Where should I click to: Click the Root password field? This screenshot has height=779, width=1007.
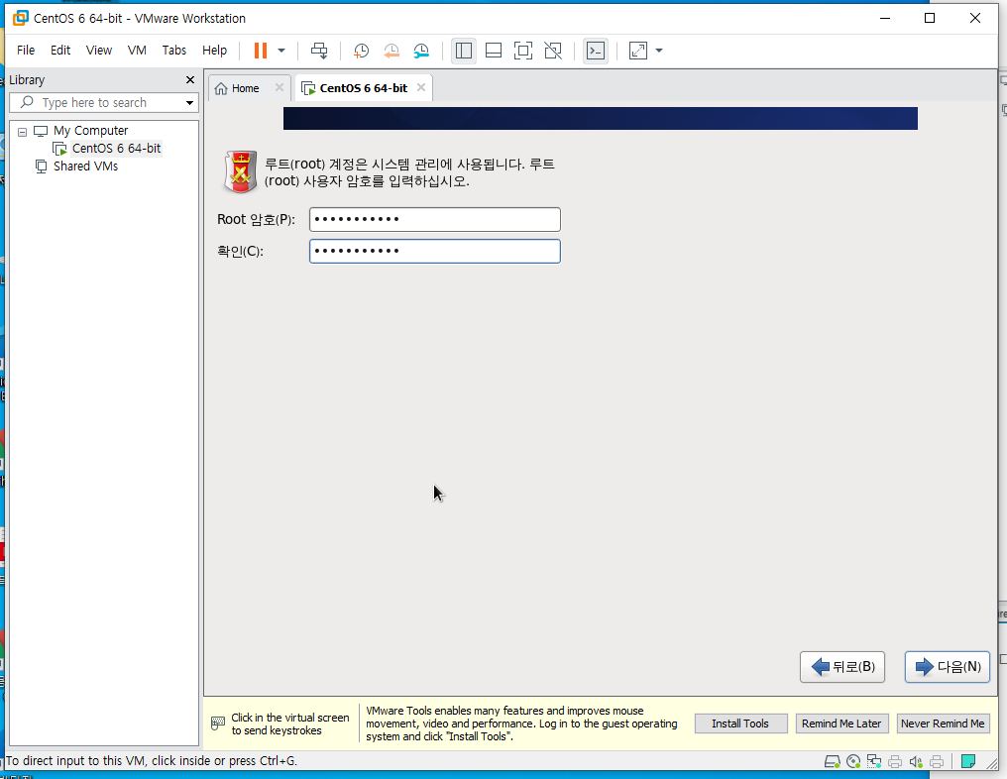point(435,220)
